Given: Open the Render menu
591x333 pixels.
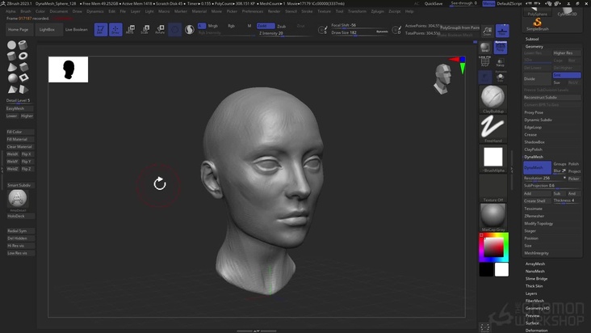Looking at the screenshot, I should tap(274, 11).
